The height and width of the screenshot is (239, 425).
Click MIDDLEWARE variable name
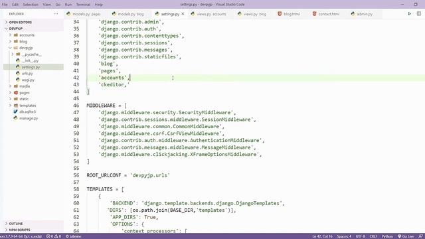click(101, 106)
